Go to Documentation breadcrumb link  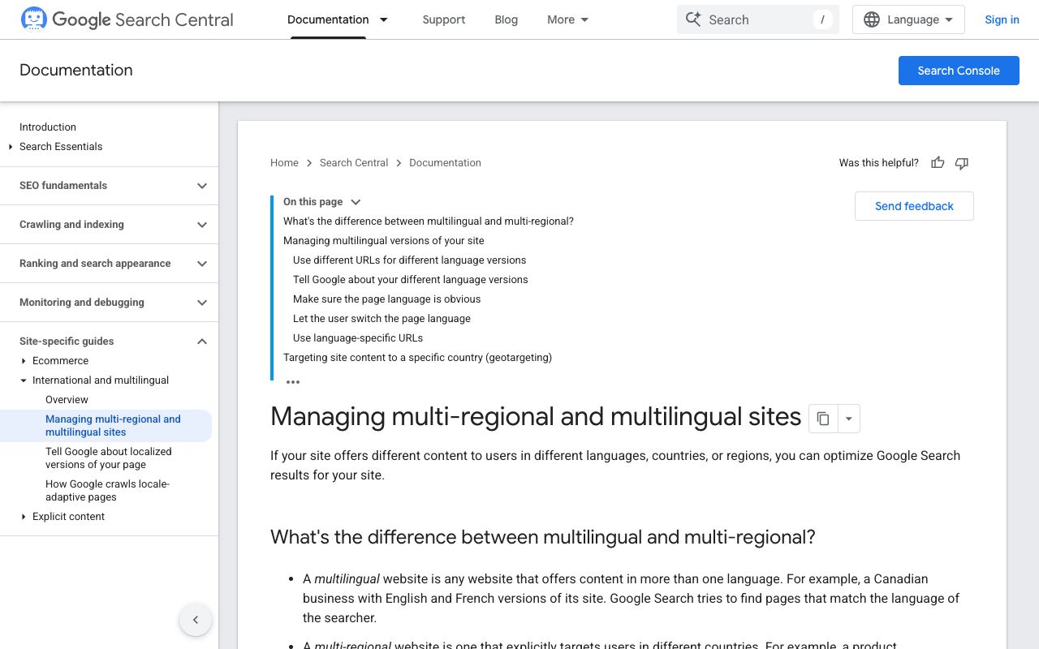[445, 163]
